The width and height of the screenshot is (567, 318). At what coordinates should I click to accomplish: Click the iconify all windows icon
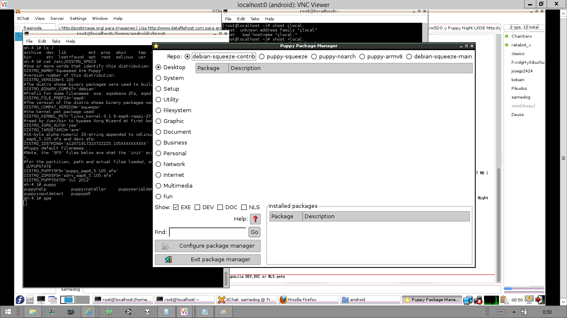pos(53,300)
